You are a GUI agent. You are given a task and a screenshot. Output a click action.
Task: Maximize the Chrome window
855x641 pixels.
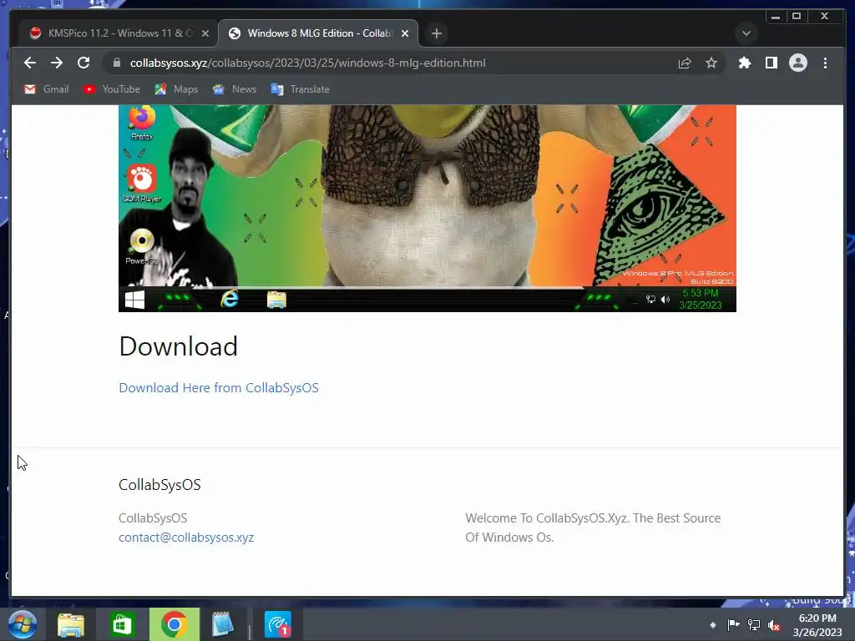point(797,17)
